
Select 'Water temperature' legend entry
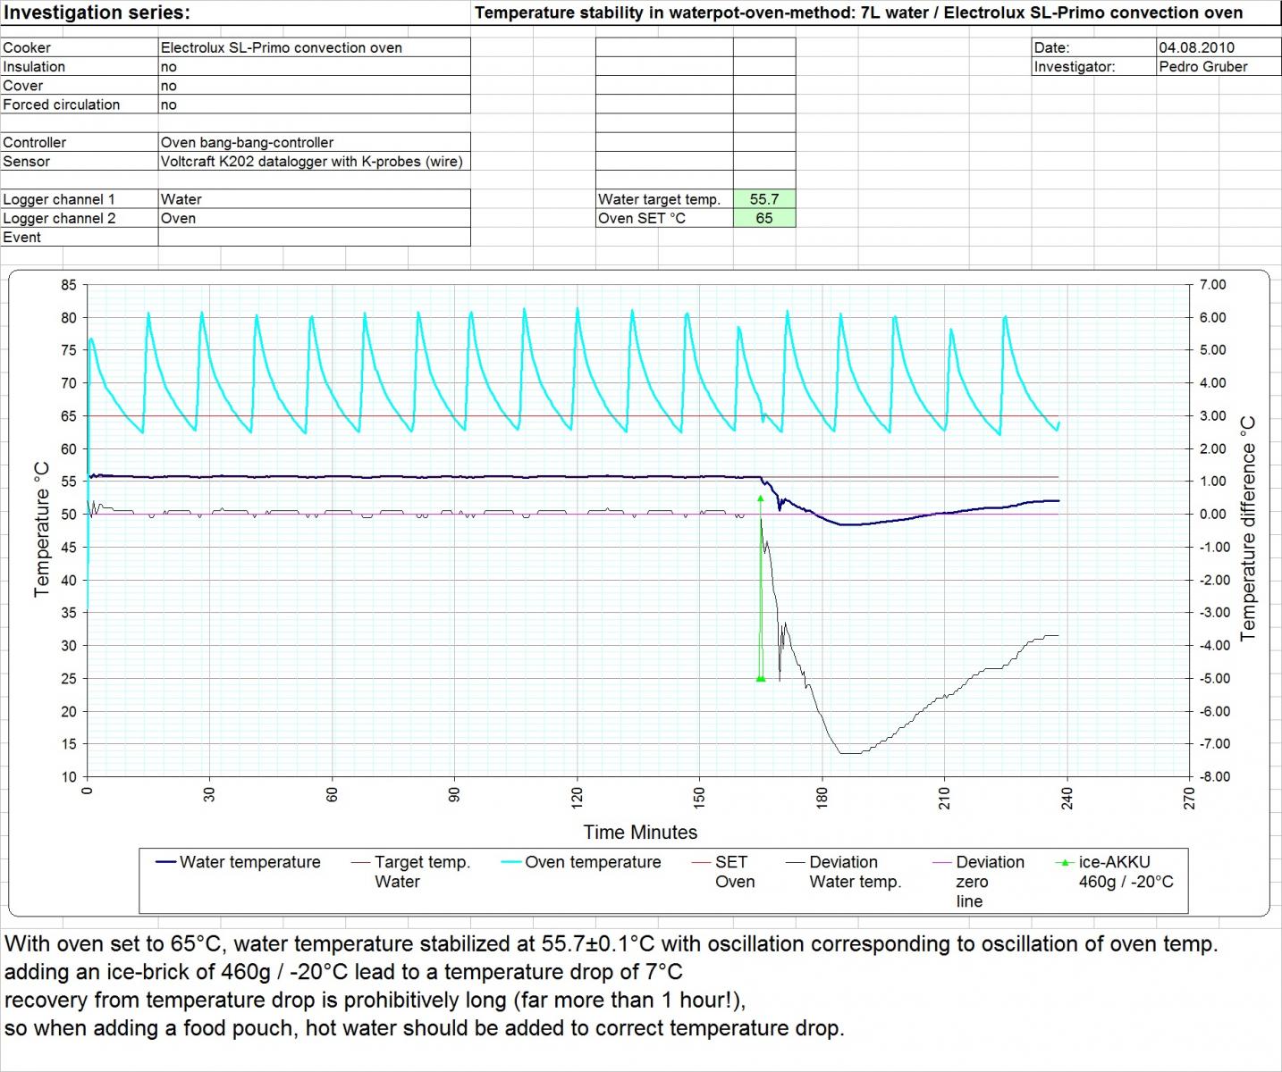coord(238,862)
